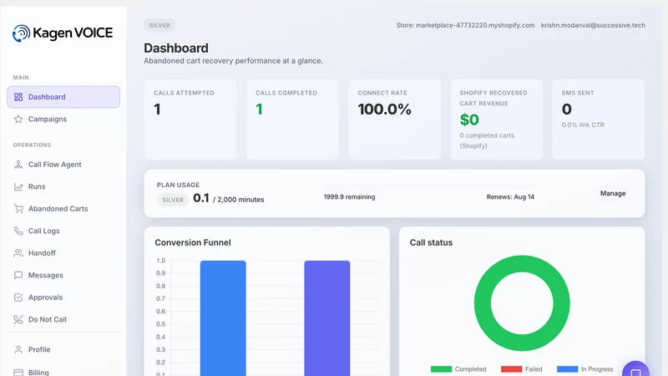The width and height of the screenshot is (668, 376).
Task: Click the Dashboard grid icon in sidebar
Action: tap(18, 97)
